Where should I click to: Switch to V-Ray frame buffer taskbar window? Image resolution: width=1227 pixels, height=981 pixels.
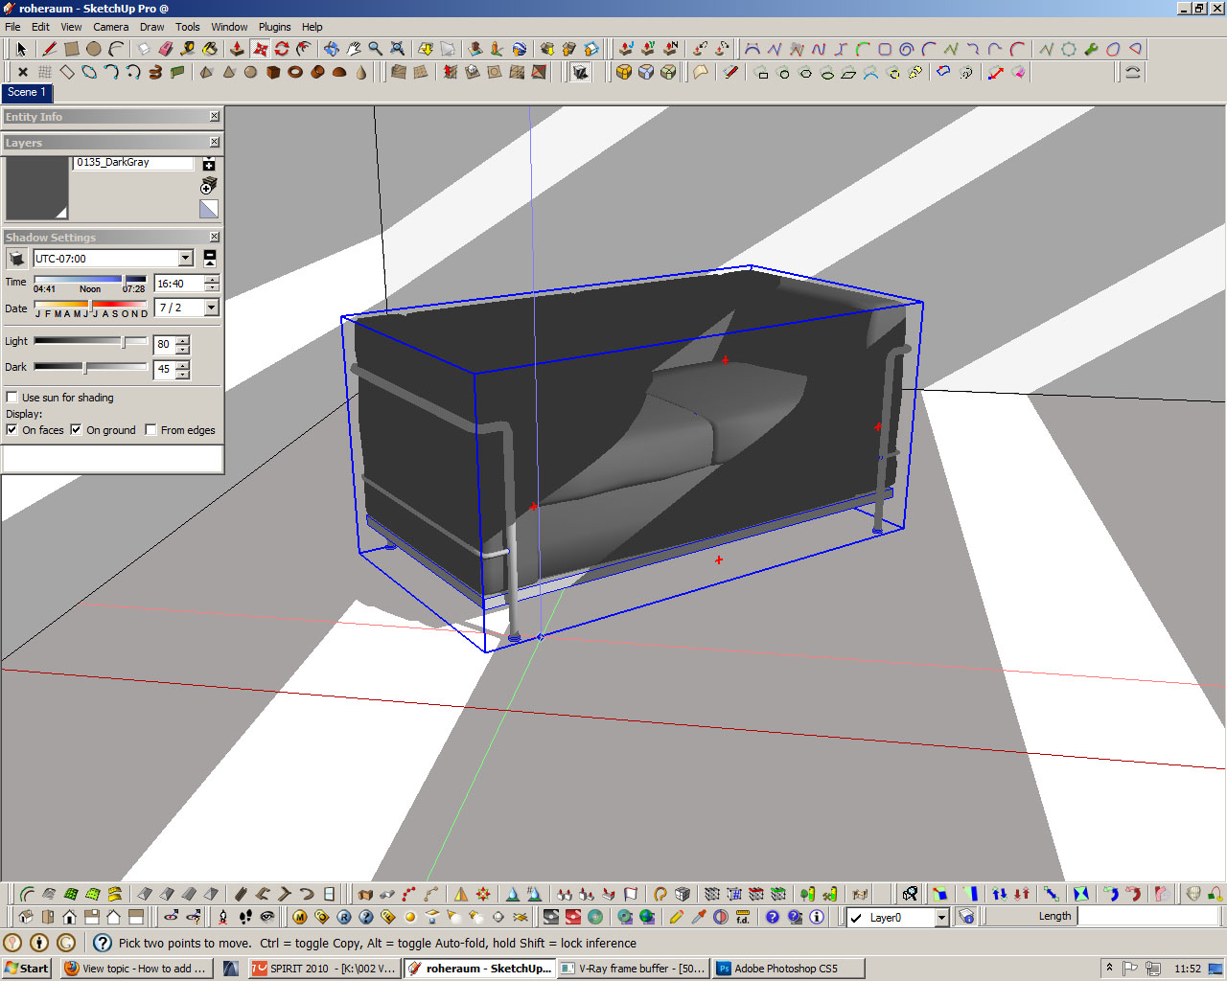634,969
